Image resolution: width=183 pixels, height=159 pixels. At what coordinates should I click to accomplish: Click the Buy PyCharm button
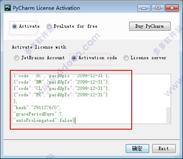coord(150,26)
